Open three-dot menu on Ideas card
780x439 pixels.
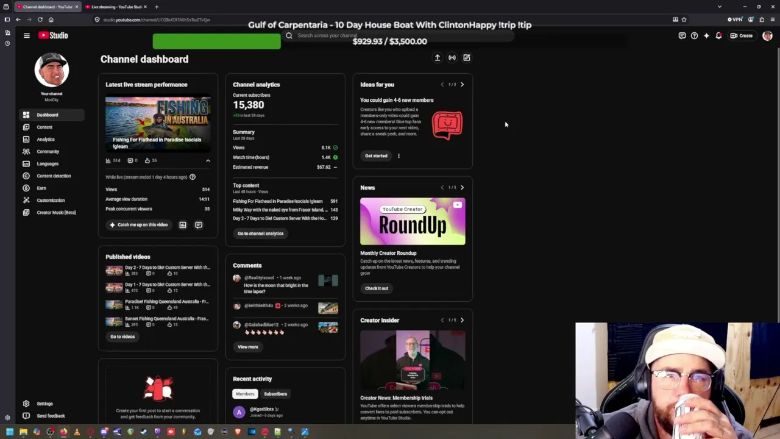(x=399, y=156)
